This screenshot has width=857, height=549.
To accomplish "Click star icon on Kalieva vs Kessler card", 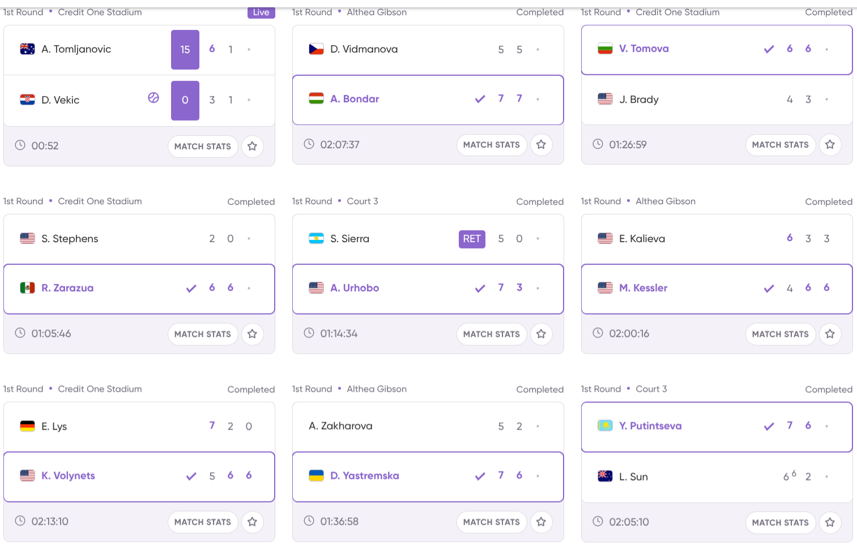I will coord(830,334).
